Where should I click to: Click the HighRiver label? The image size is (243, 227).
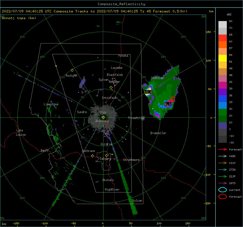[112, 189]
